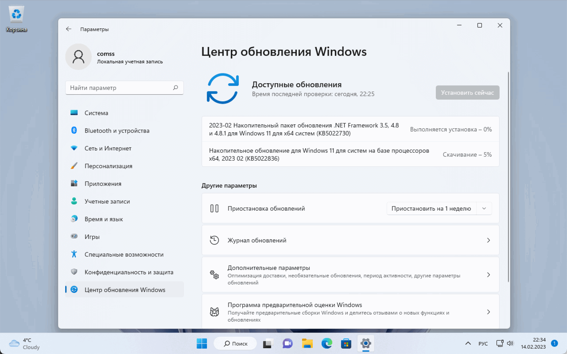Click the Конфиденциальность и защита shield icon
Screen dimensions: 567x354
(74, 272)
